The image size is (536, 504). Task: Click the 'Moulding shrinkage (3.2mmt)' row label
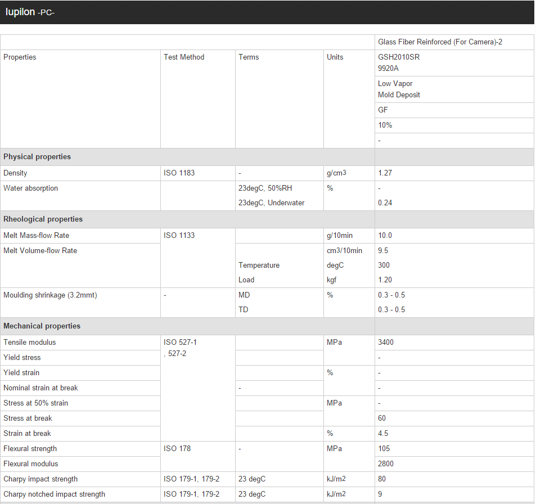point(80,303)
